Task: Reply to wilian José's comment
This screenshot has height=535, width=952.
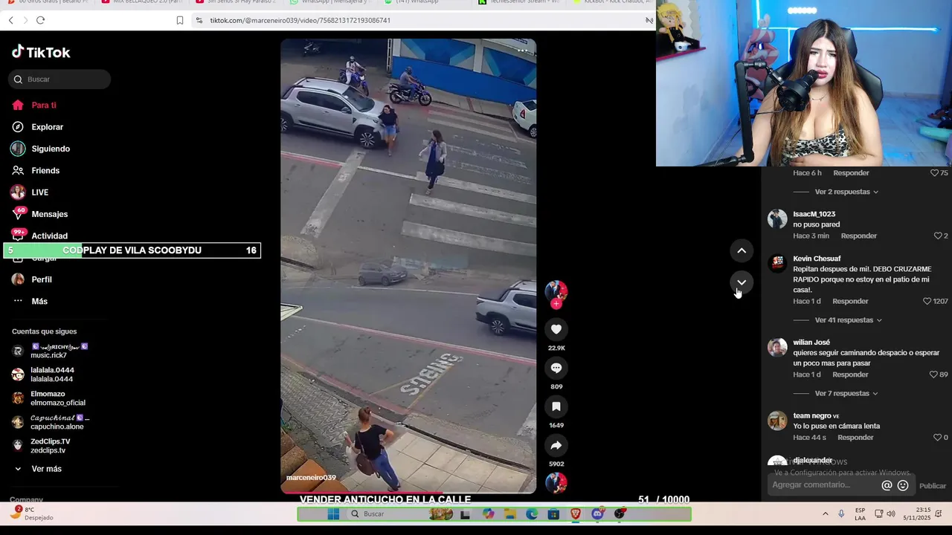Action: tap(850, 374)
